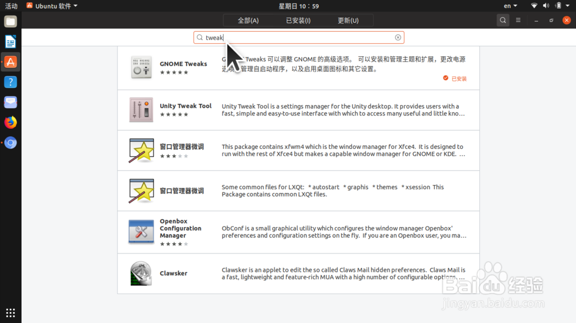The width and height of the screenshot is (576, 323).
Task: Open Unity Tweak Tool result title
Action: click(x=185, y=106)
